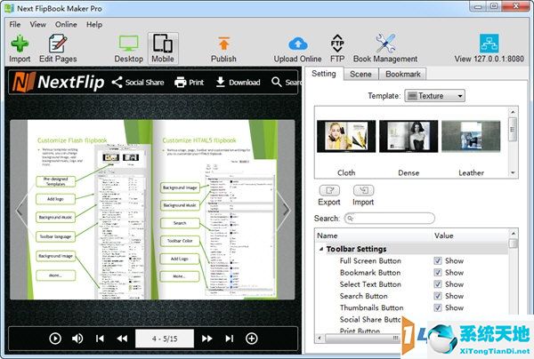Jump to the last page button
The image size is (534, 359).
tap(230, 339)
